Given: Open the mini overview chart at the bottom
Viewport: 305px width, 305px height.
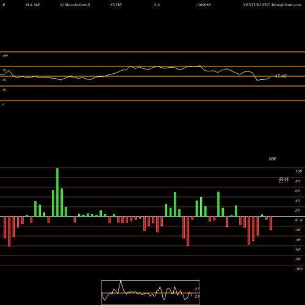Looking at the screenshot, I should (x=151, y=292).
